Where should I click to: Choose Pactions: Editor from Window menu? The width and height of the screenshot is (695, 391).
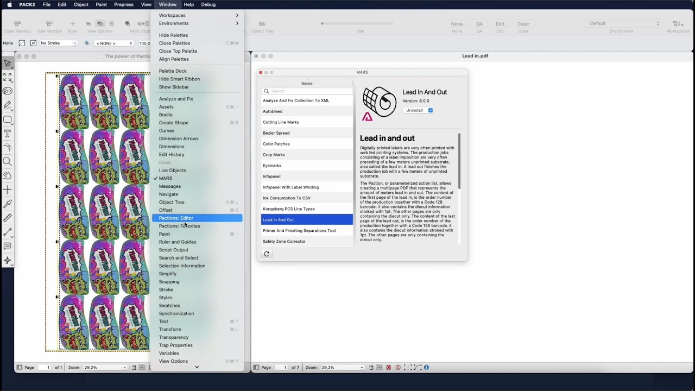[x=197, y=218]
